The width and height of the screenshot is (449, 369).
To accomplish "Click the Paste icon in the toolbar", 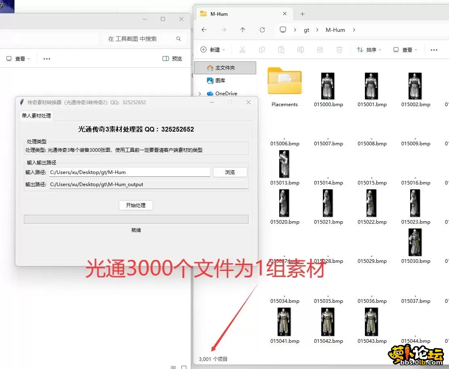I will [281, 49].
